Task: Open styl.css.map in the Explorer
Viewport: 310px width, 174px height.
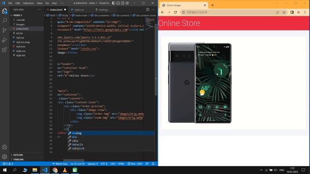Action: pyautogui.click(x=27, y=42)
